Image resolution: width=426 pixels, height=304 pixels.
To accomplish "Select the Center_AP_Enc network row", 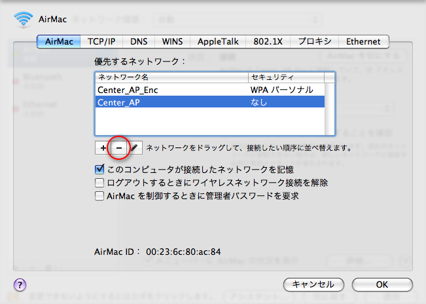I will 210,90.
